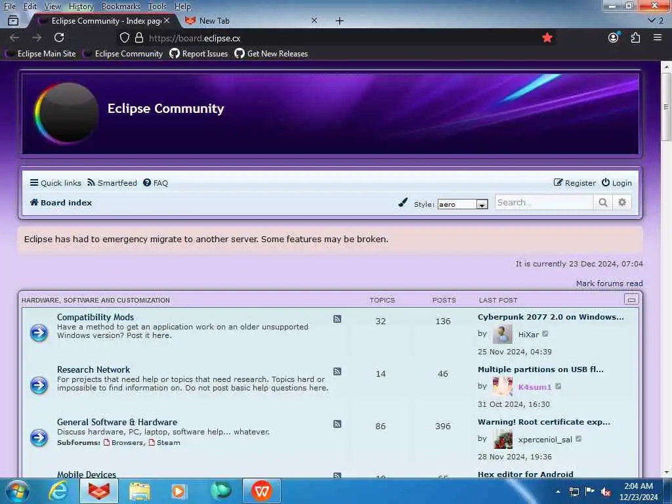Open advanced search gear icon
Viewport: 672px width, 504px height.
point(622,202)
